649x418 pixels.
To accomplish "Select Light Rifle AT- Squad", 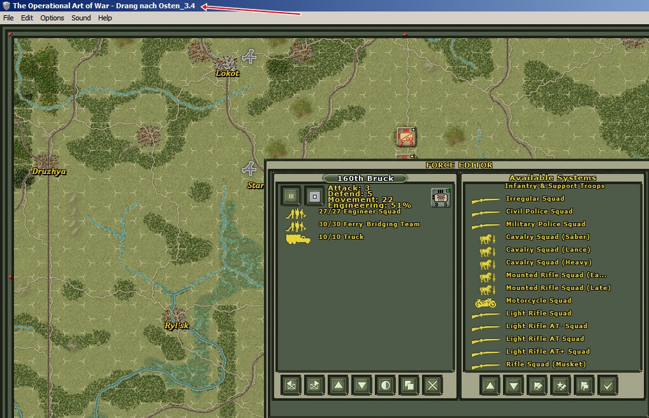I will point(546,326).
